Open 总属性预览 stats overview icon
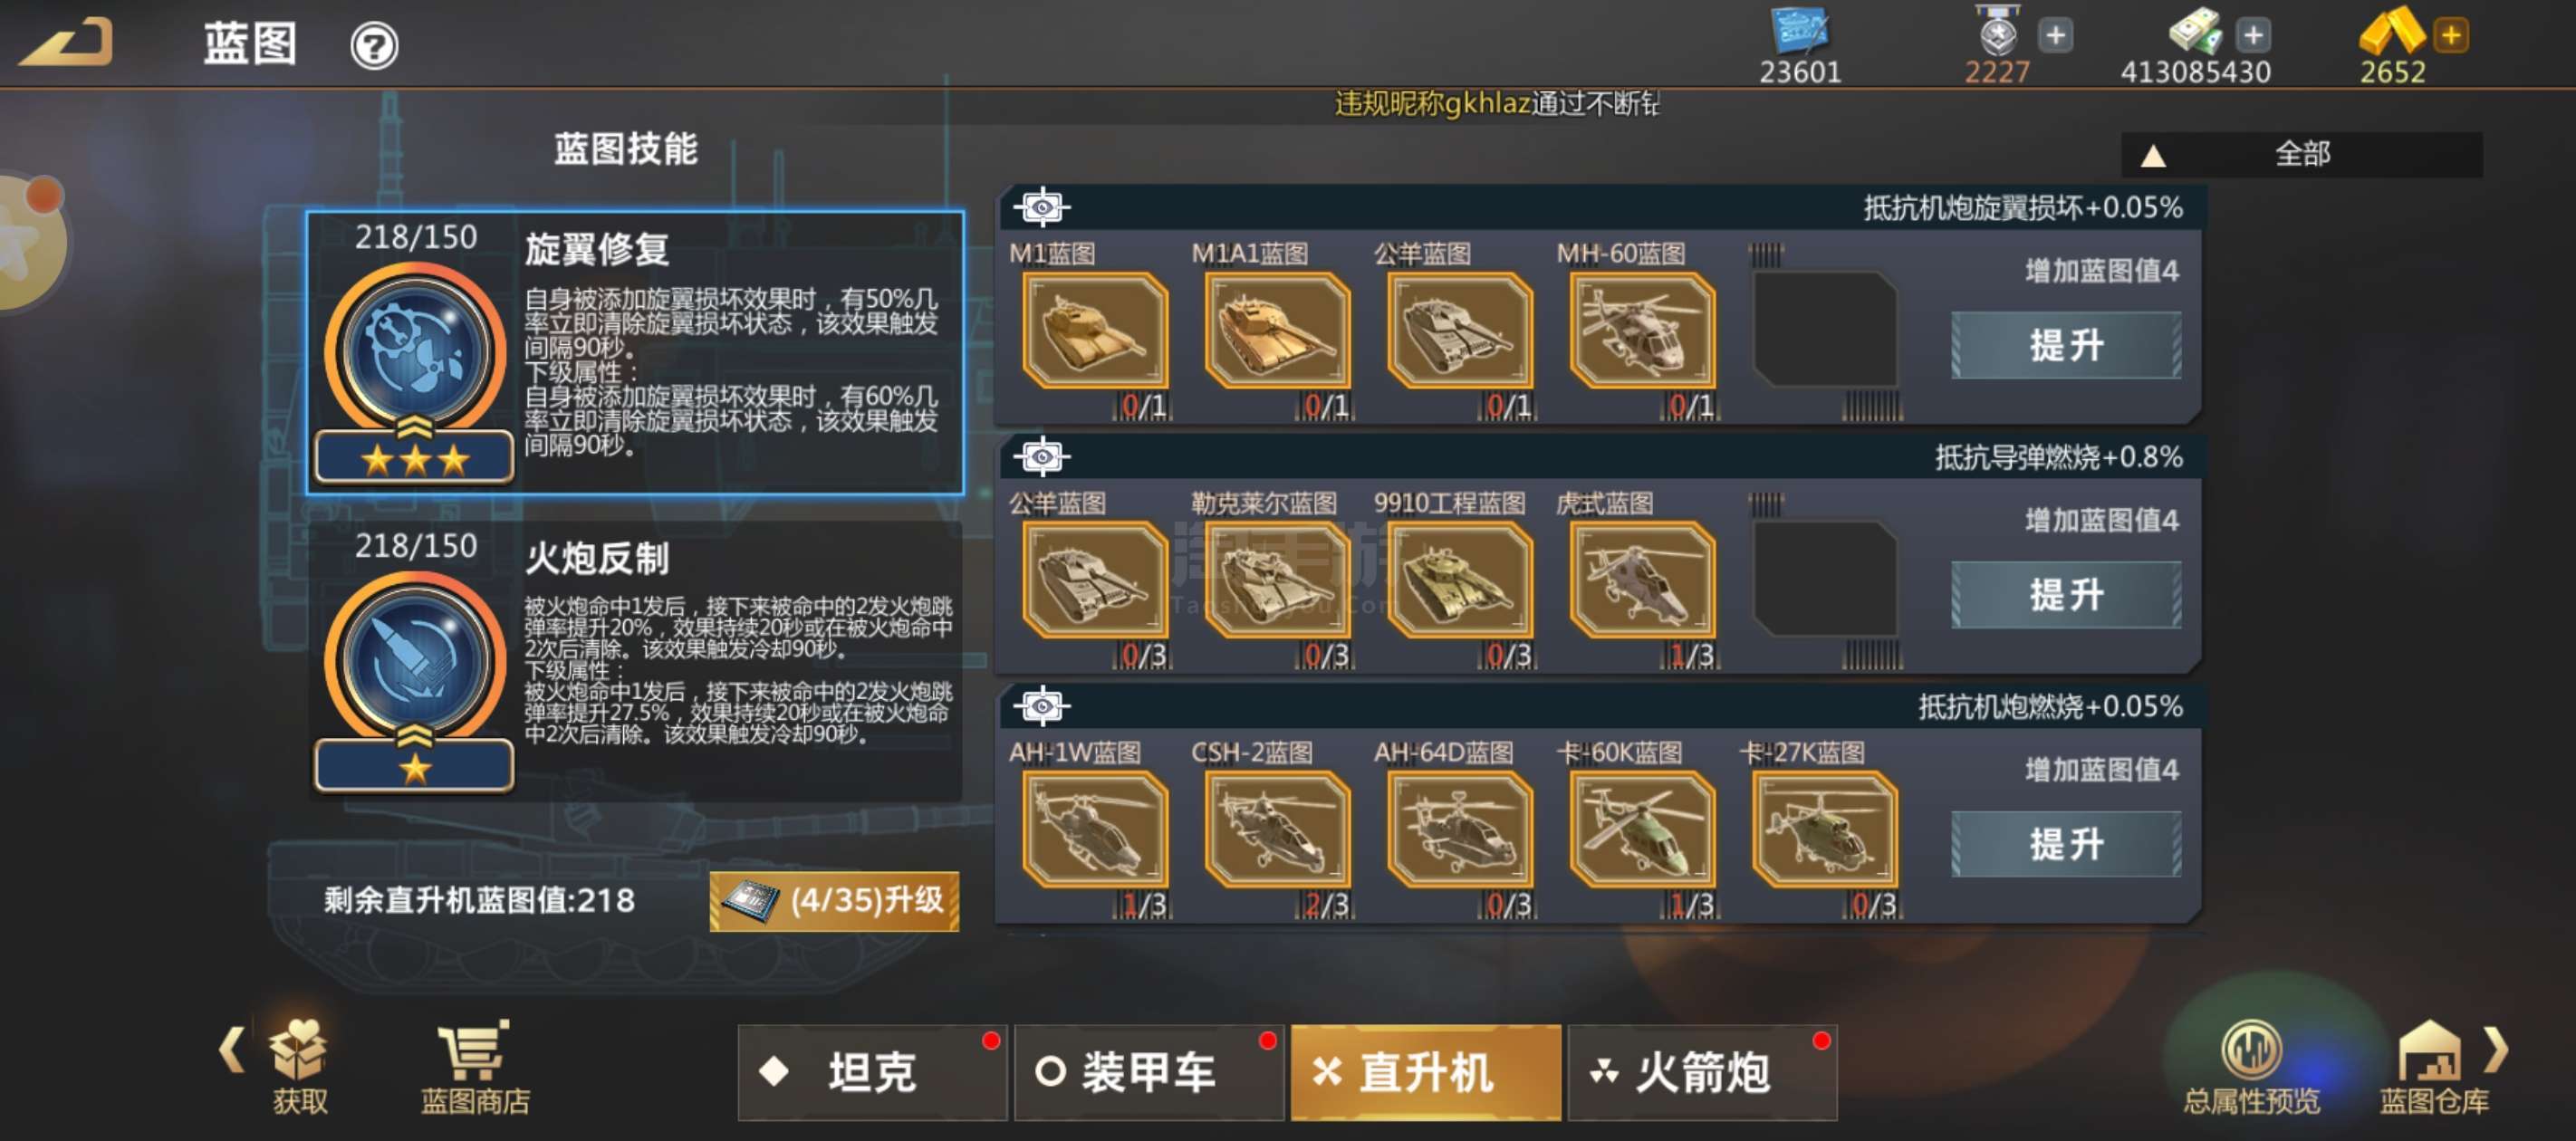 pyautogui.click(x=2251, y=1067)
